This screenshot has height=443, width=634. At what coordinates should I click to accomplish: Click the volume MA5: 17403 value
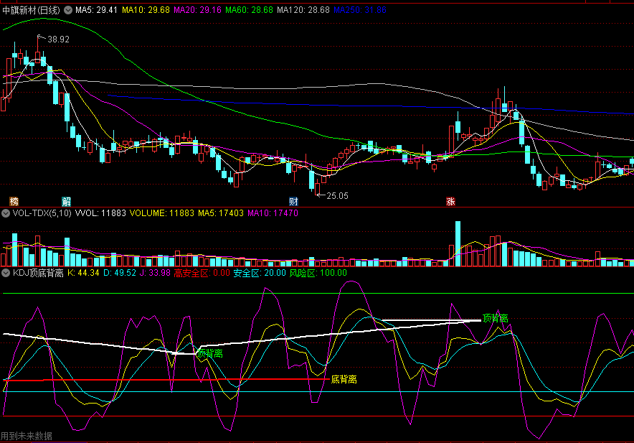221,213
